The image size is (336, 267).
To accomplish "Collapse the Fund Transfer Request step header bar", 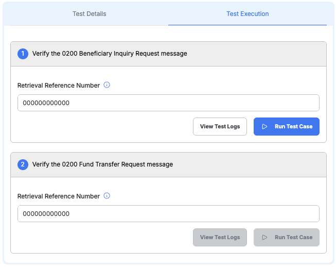I will click(x=257, y=164).
